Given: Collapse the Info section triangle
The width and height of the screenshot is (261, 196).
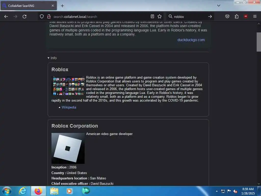Looking at the screenshot, I should (48, 58).
